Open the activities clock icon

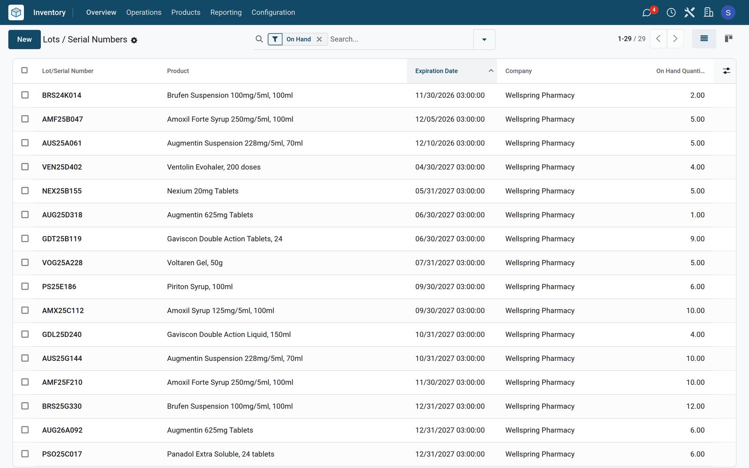[x=671, y=13]
